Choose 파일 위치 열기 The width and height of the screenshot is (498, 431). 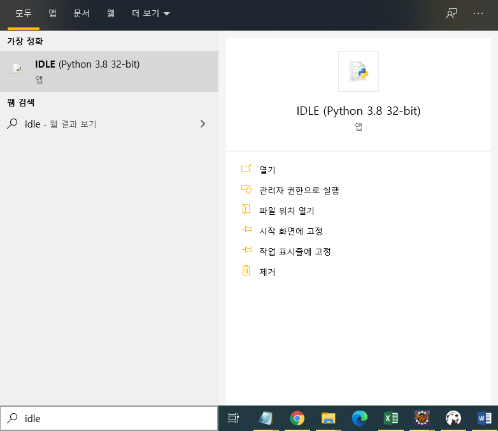pyautogui.click(x=287, y=210)
